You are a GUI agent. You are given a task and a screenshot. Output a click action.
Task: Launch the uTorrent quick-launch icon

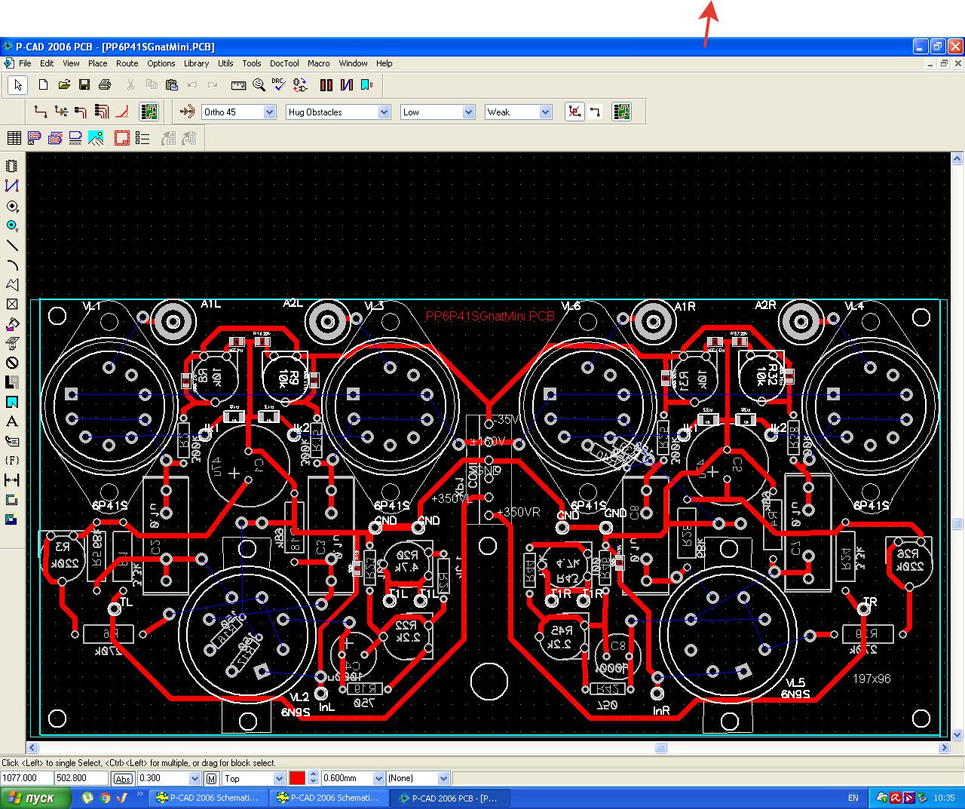(x=88, y=798)
